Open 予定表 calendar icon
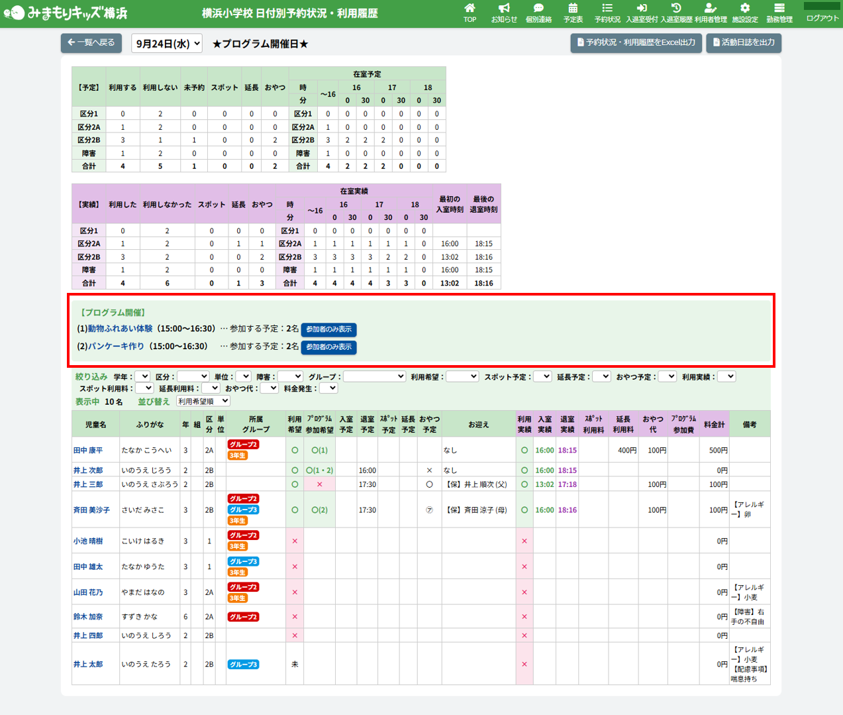Screen dimensions: 843x715 coord(573,13)
